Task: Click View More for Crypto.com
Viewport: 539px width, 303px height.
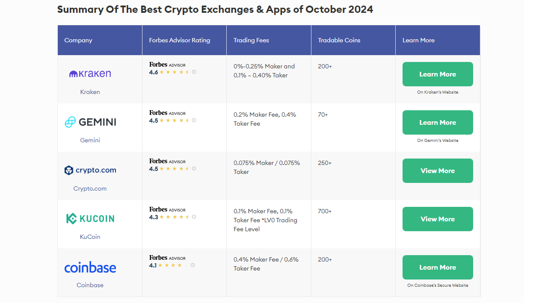Action: click(x=438, y=171)
